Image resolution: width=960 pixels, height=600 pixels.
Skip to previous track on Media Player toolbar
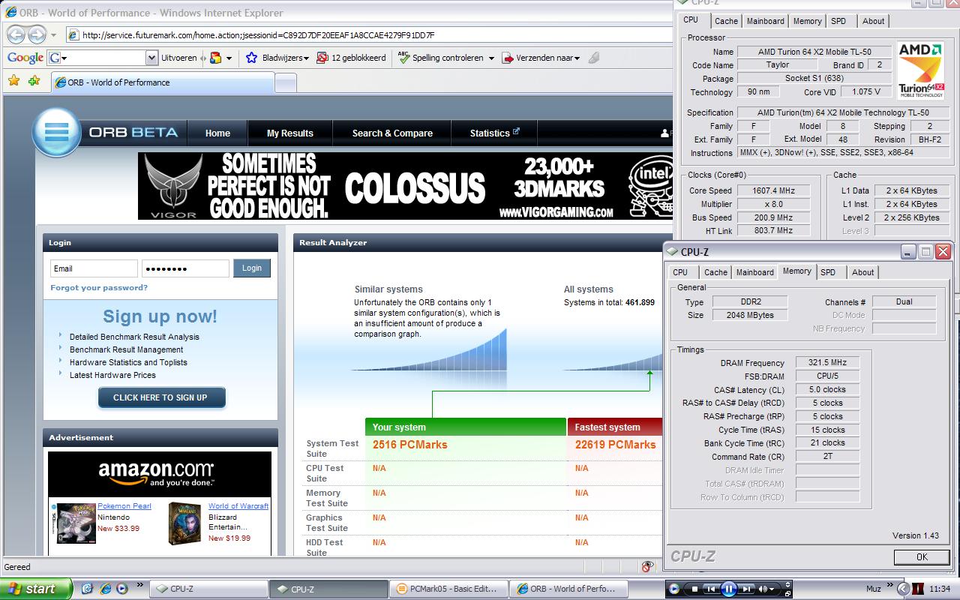coord(710,589)
